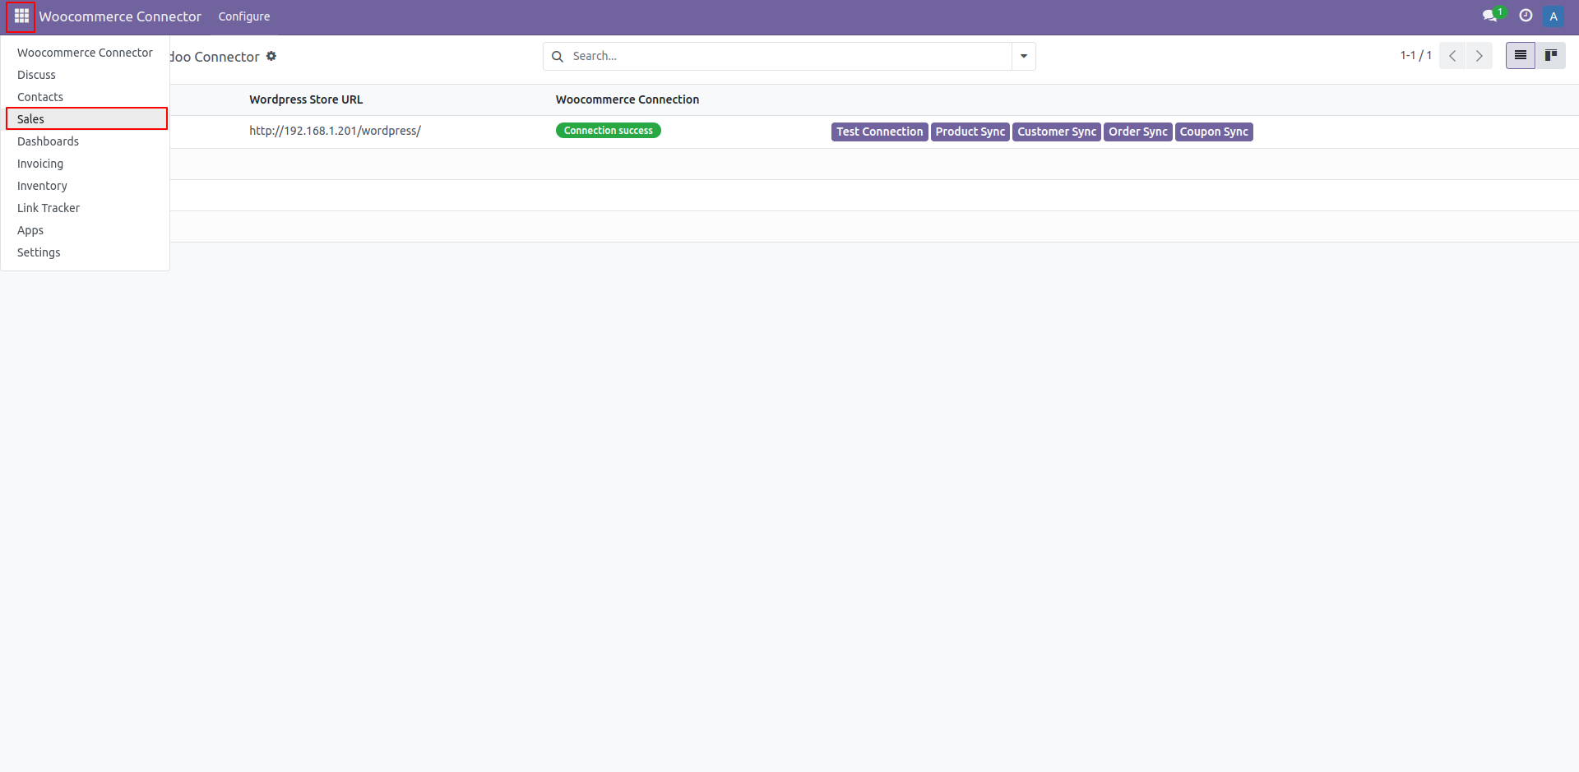Select Sales from the apps menu
The height and width of the screenshot is (772, 1579).
coord(31,119)
